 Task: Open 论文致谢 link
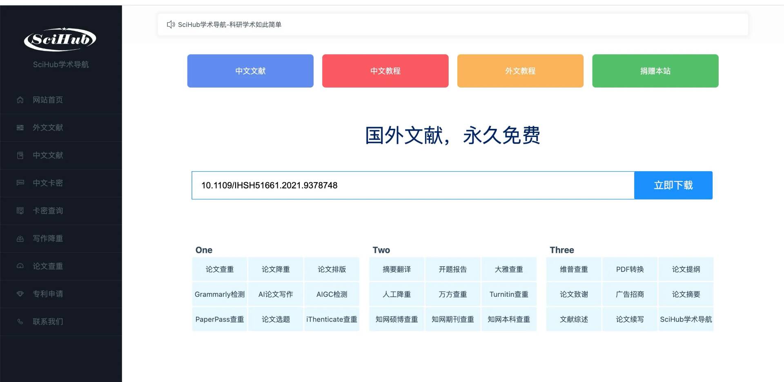pyautogui.click(x=574, y=294)
